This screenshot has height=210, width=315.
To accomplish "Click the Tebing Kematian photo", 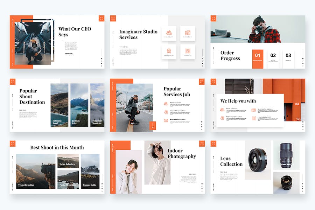I will (x=36, y=171).
